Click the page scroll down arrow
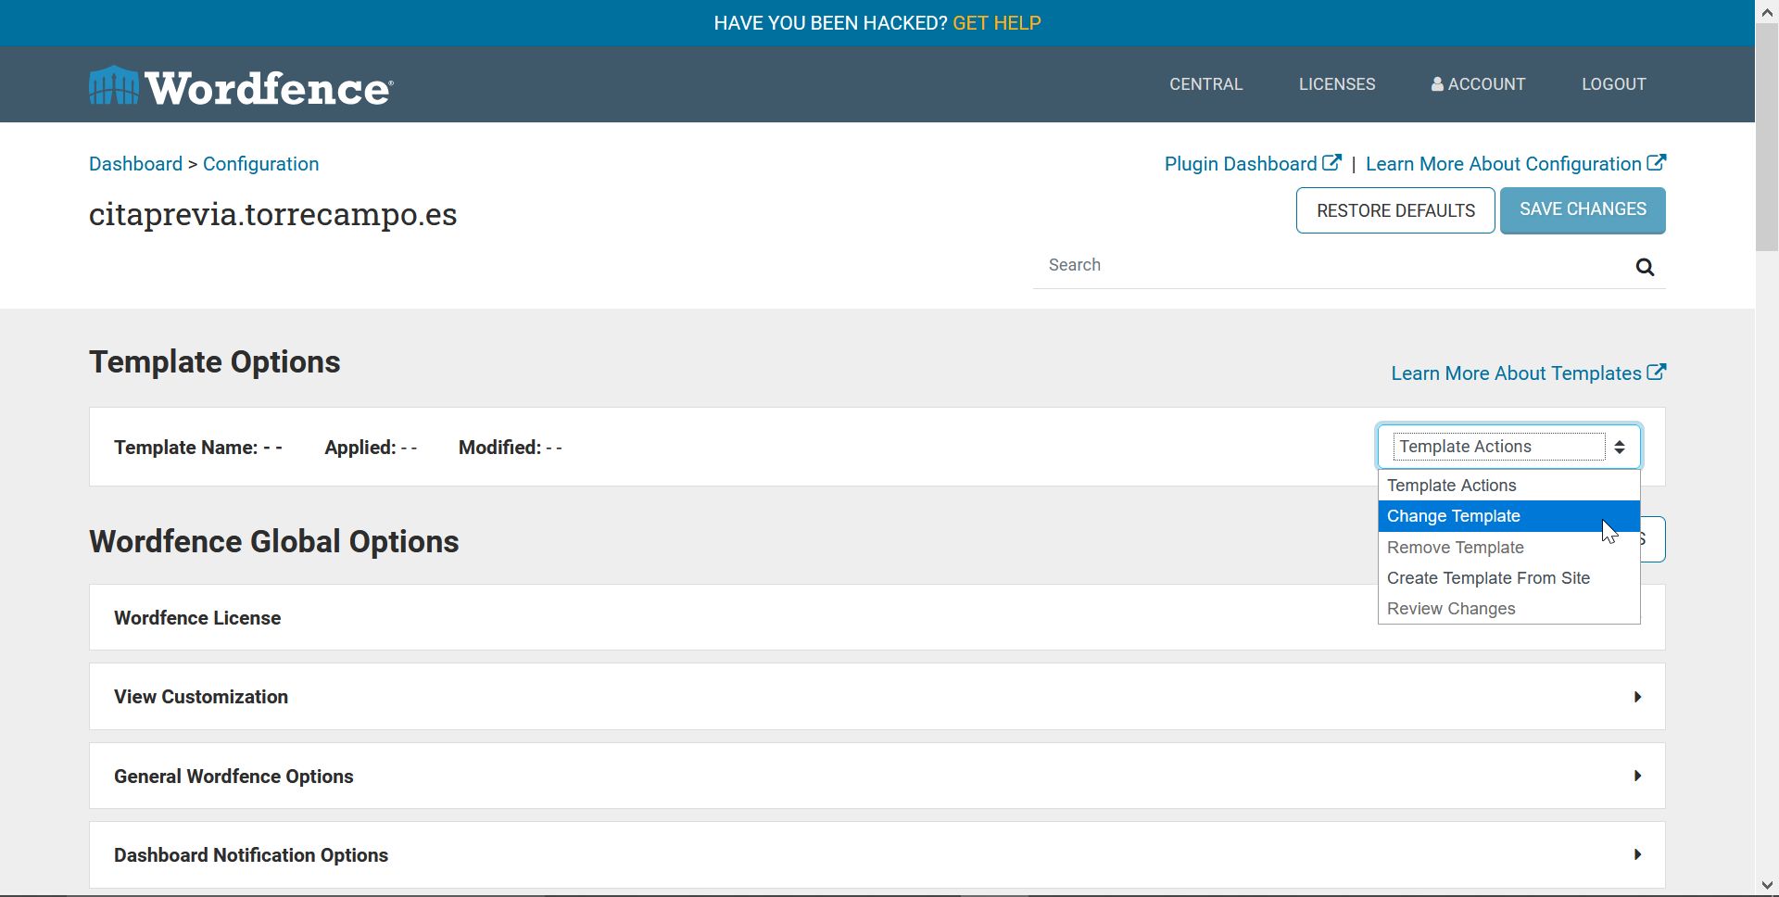The width and height of the screenshot is (1779, 897). [x=1767, y=885]
